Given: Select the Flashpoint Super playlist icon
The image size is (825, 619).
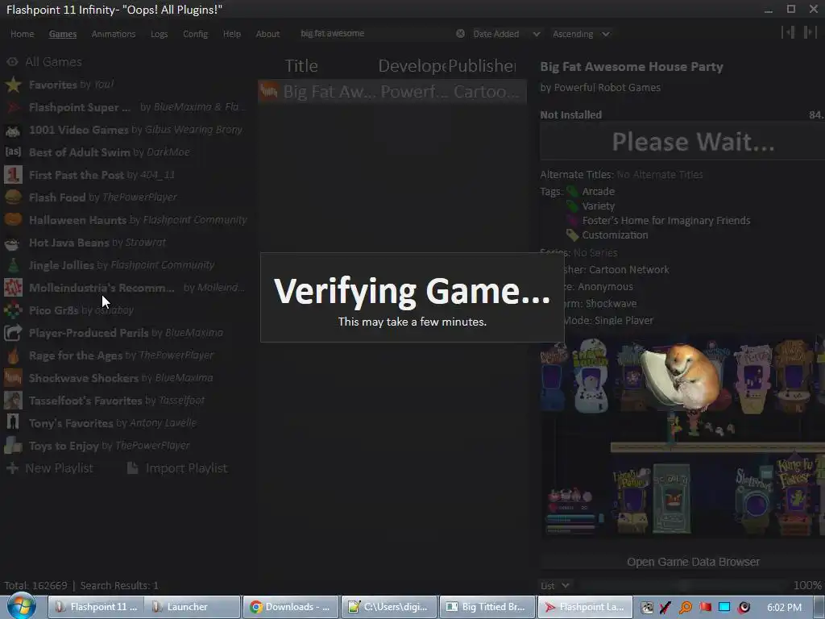Looking at the screenshot, I should 13,107.
